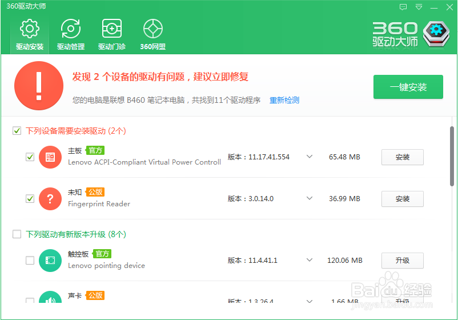This screenshot has height=320, width=458.
Task: Click 安装 button for Fingerprint Reader
Action: pos(402,199)
